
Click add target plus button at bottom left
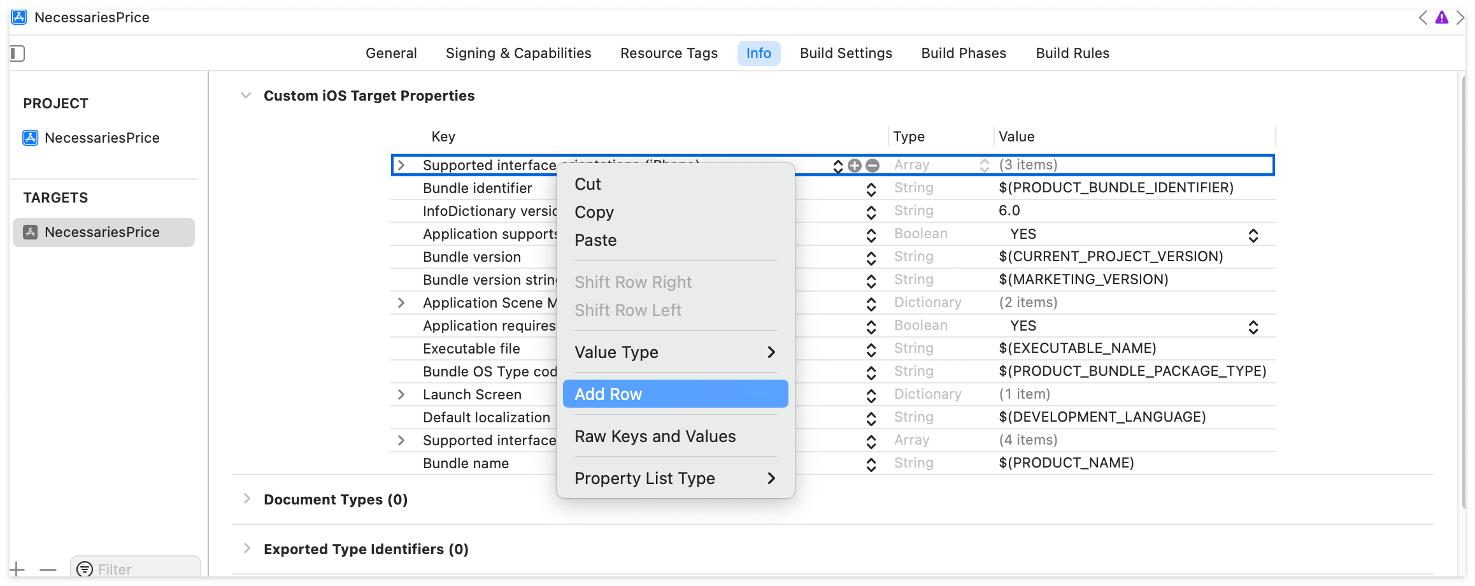point(17,569)
